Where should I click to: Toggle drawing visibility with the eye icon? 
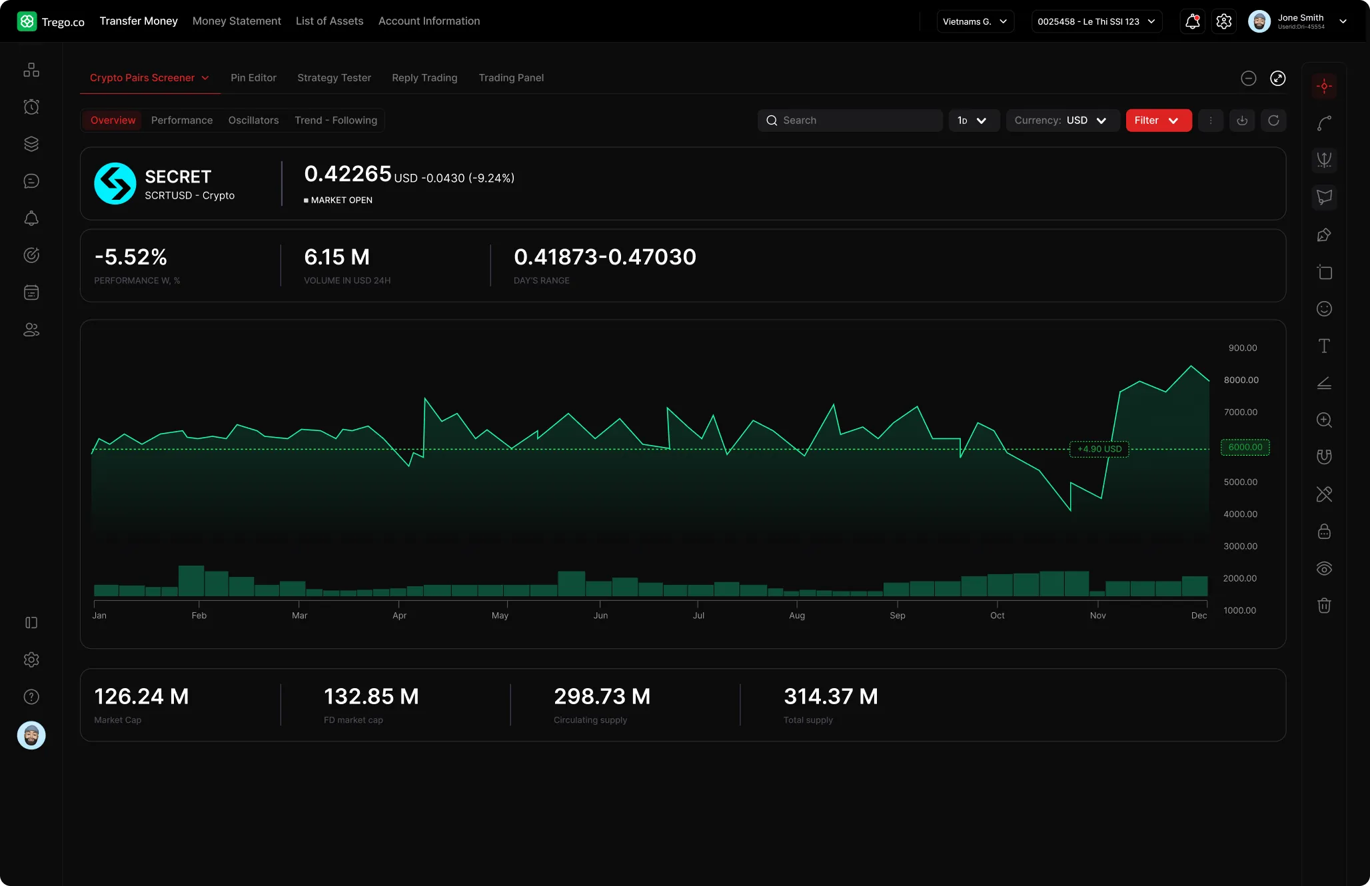tap(1325, 568)
